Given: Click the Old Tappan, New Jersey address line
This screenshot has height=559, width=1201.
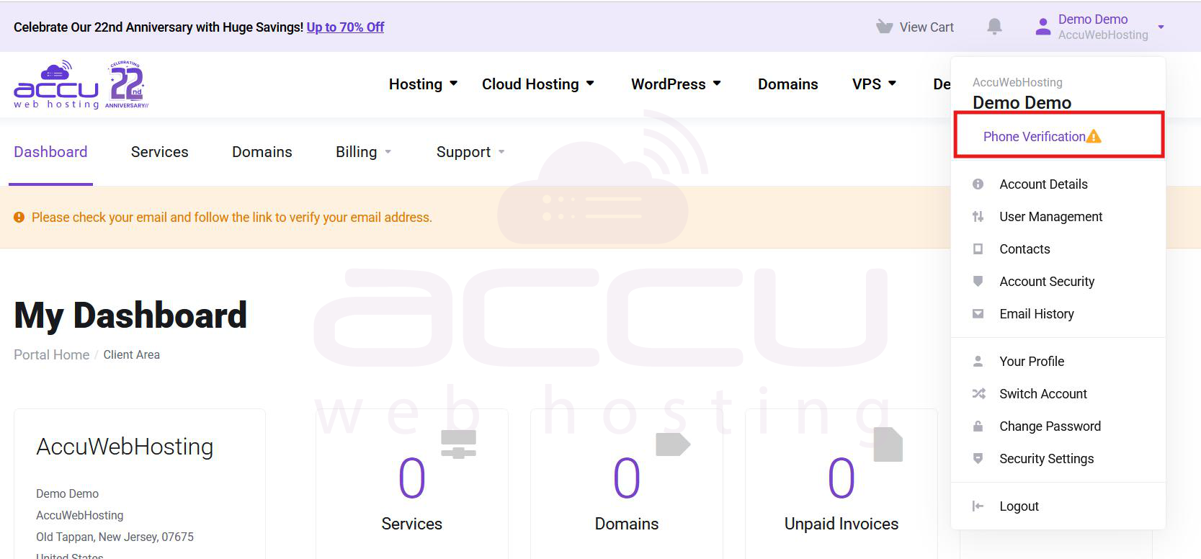Looking at the screenshot, I should (115, 537).
